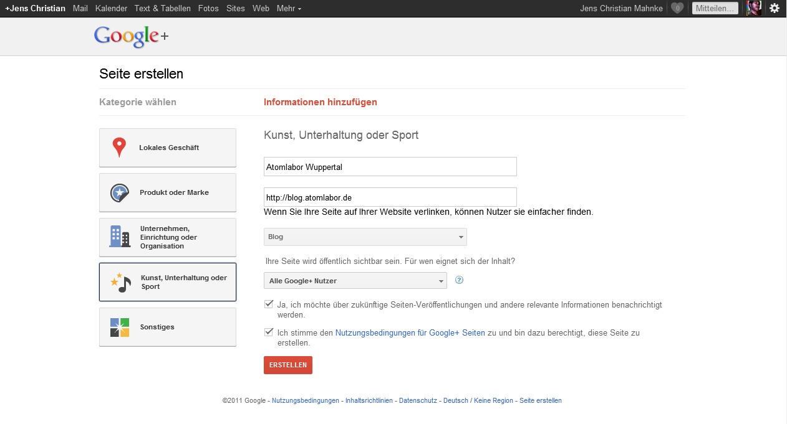Open Kalender in top bar
787x424 pixels.
111,8
